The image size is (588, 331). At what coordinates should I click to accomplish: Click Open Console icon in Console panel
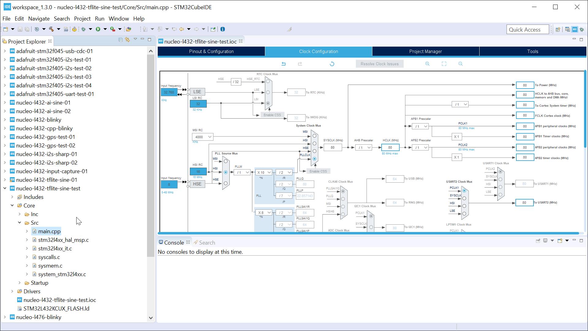pos(560,241)
